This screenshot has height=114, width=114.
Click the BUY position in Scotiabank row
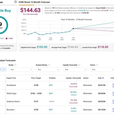click(x=51, y=85)
